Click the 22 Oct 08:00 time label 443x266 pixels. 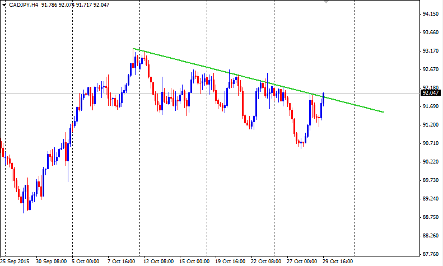(x=266, y=261)
